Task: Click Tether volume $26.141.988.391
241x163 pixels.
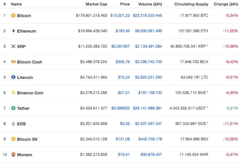Action: 147,108
